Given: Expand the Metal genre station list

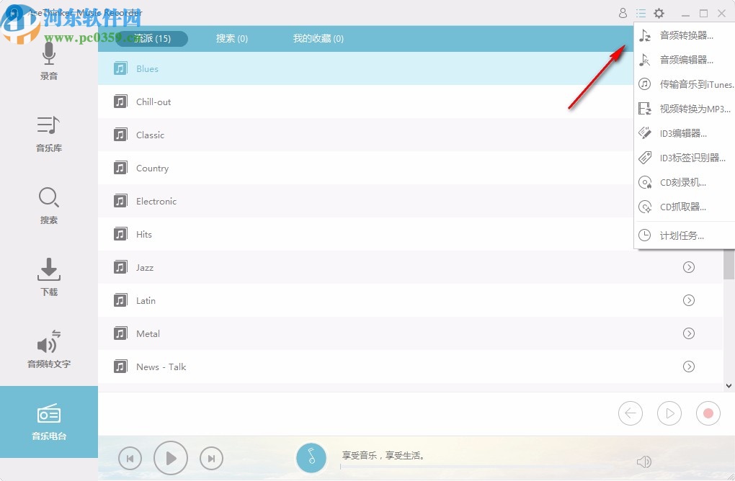Looking at the screenshot, I should (x=688, y=333).
